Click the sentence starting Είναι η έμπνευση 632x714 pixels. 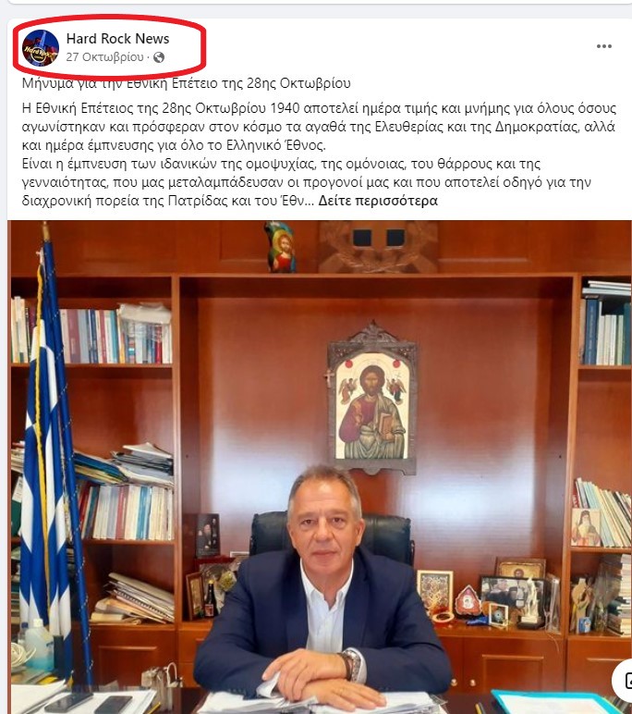(x=306, y=182)
